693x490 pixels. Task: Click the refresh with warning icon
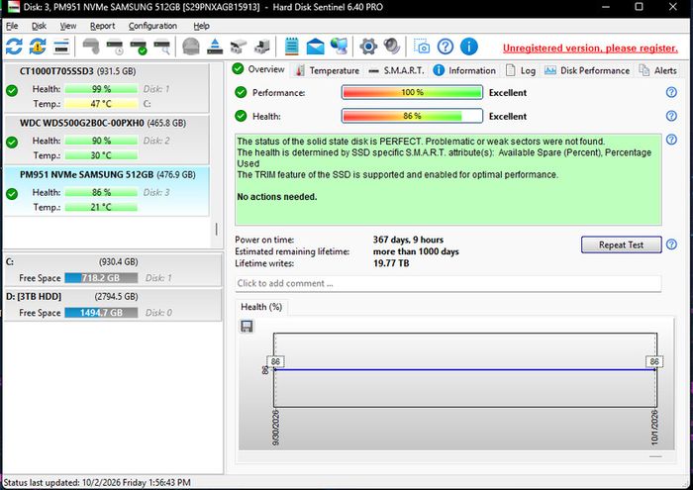point(38,47)
